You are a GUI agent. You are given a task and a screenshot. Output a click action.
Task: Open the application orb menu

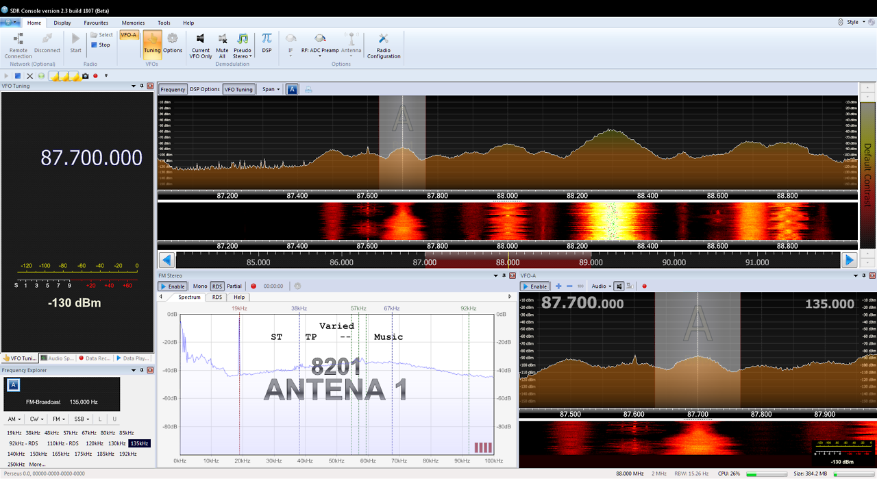(x=10, y=23)
